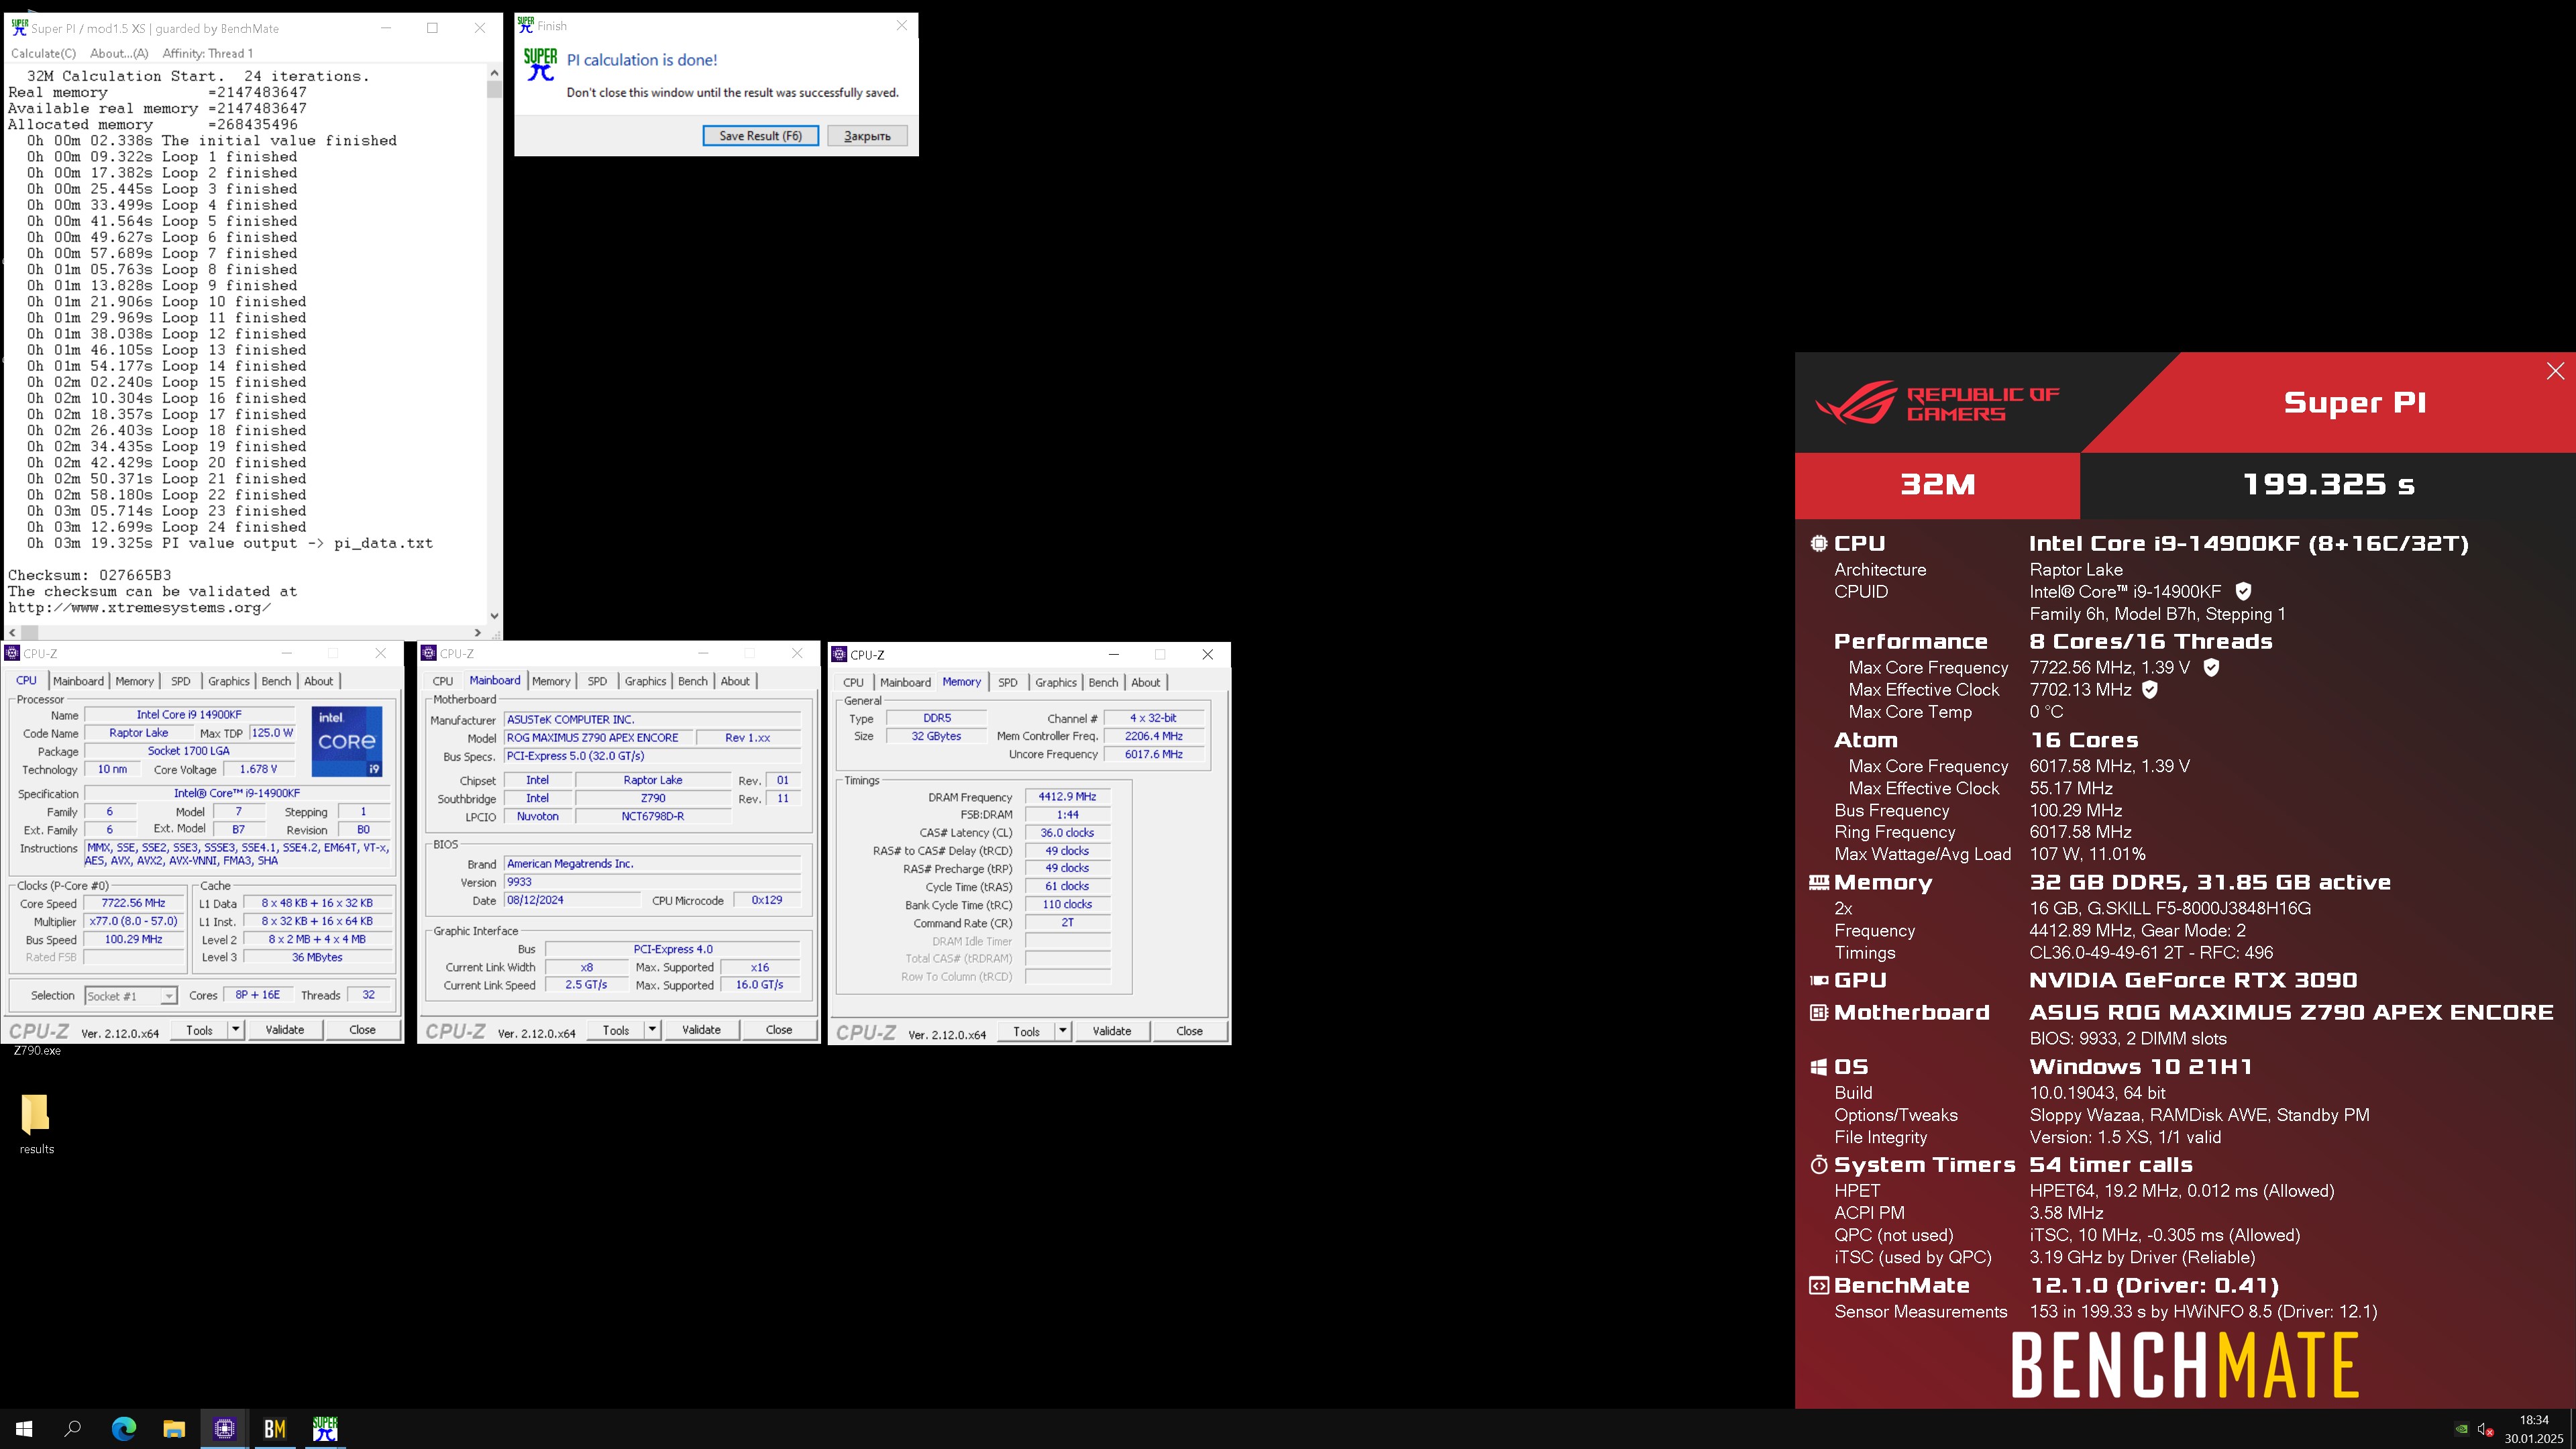2576x1449 pixels.
Task: Click the Motherboard icon in BenchMate panel
Action: point(1819,1012)
